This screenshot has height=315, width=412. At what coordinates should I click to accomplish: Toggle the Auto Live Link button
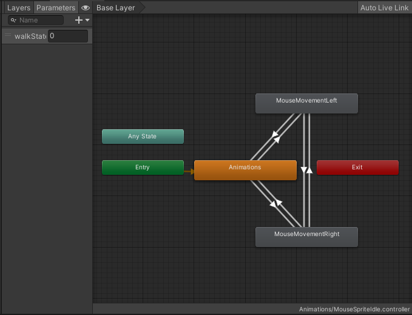click(384, 8)
